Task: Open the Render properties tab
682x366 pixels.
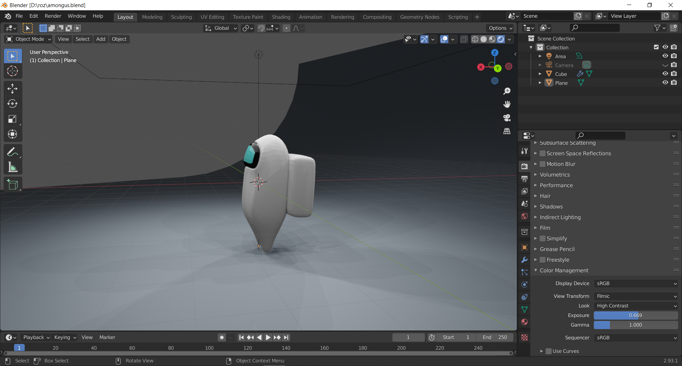Action: [524, 166]
